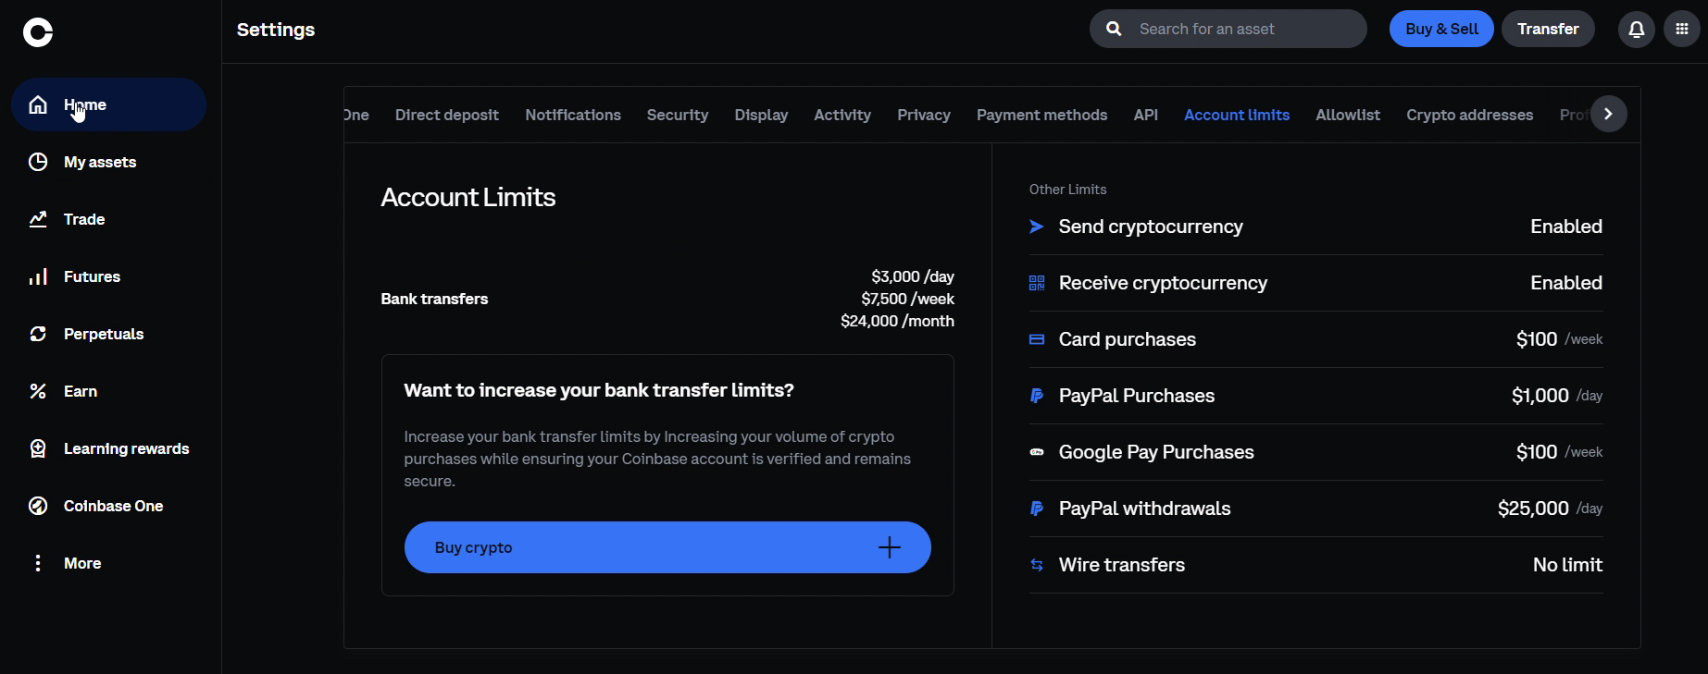Click the Coinbase logo icon
This screenshot has width=1708, height=674.
point(38,32)
